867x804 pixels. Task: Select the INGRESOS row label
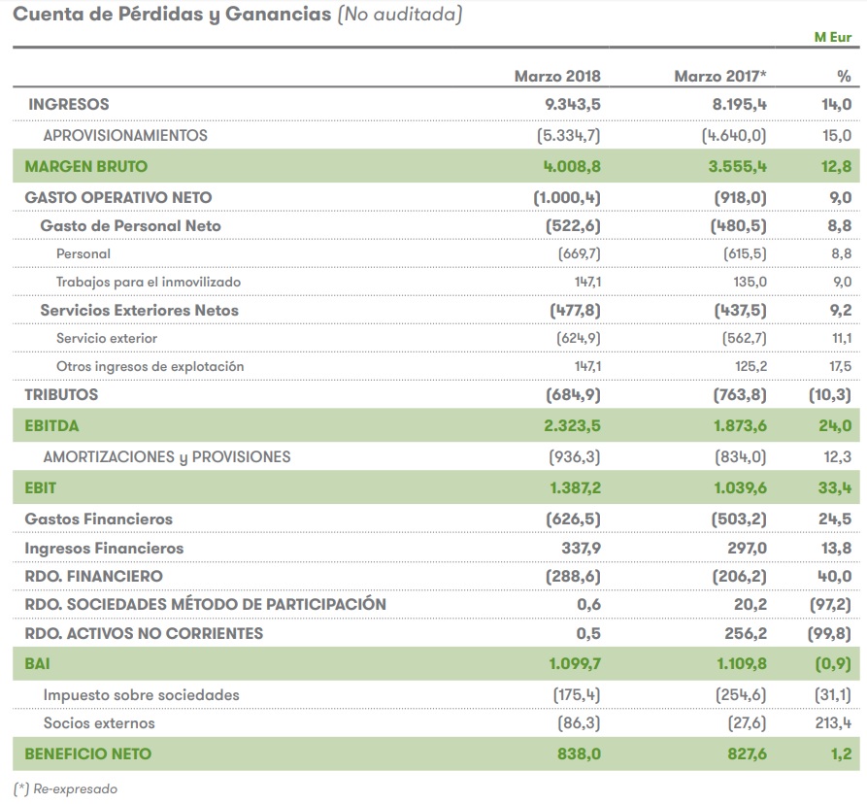[x=68, y=104]
